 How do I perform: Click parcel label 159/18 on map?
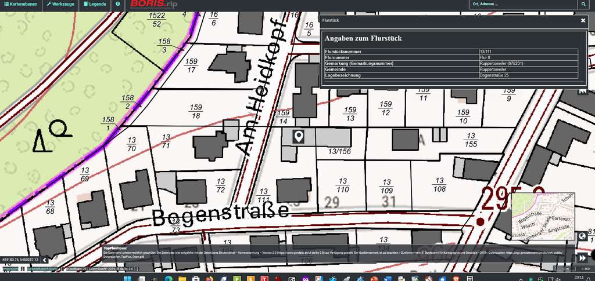[196, 112]
